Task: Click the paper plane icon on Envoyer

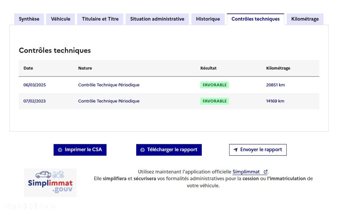Action: [x=236, y=150]
